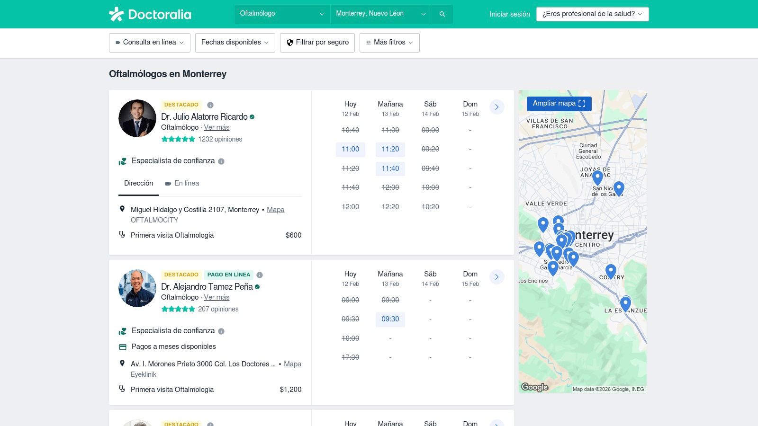Click info icon next to first DESTACADO badge
This screenshot has width=758, height=426.
tap(210, 105)
